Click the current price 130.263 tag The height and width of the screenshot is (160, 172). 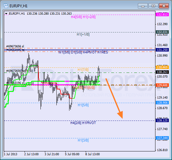pyautogui.click(x=162, y=72)
